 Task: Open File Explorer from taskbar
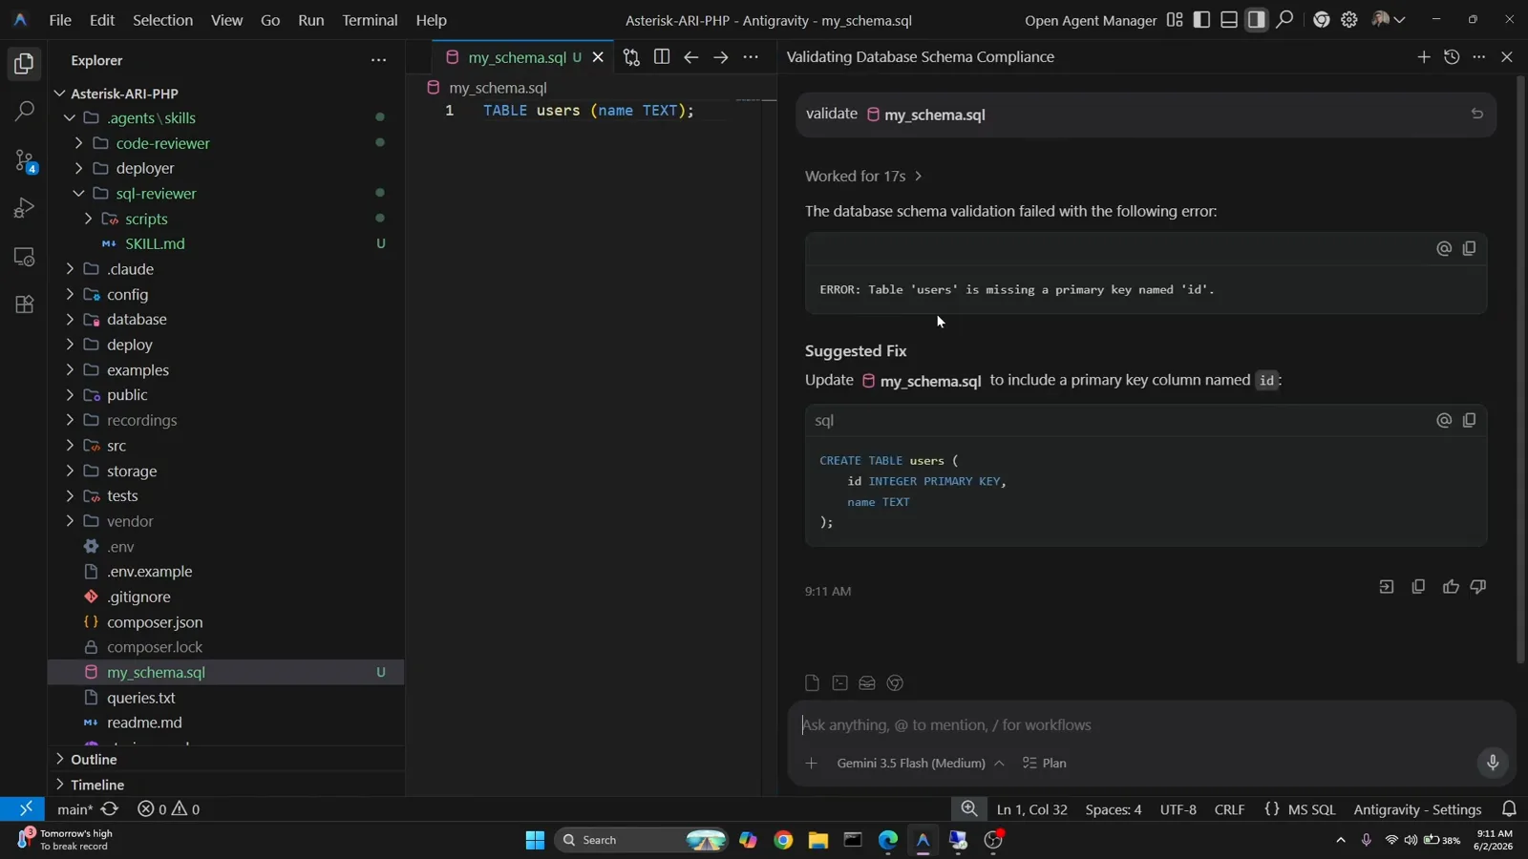pyautogui.click(x=818, y=840)
